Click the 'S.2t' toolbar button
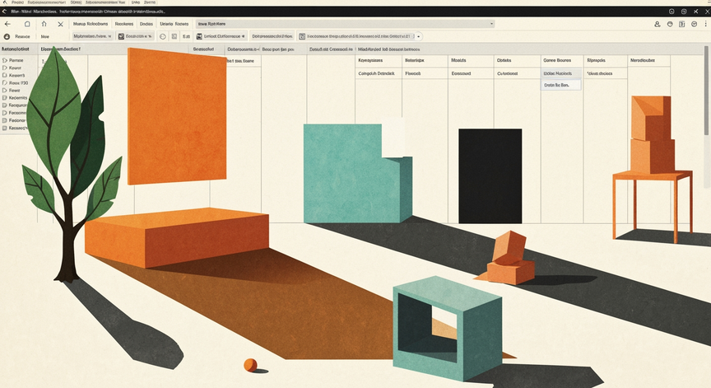Screen dimensions: 711x388 (x=186, y=36)
